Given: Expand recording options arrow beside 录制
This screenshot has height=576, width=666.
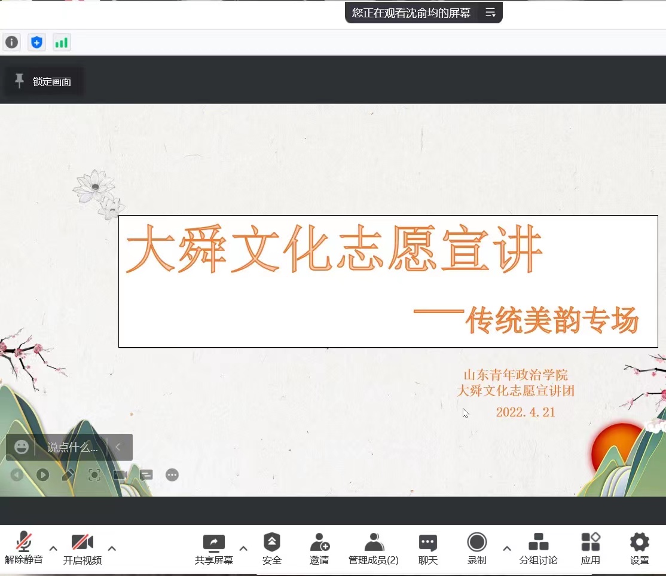Looking at the screenshot, I should [507, 549].
